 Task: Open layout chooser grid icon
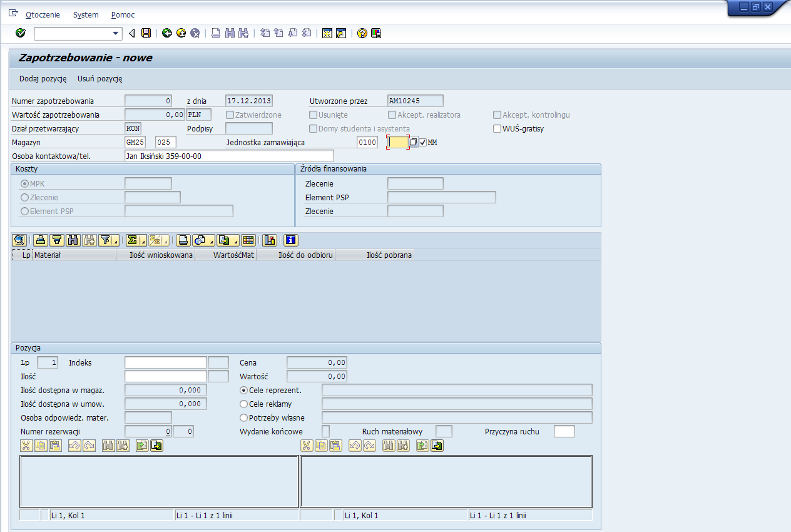tap(248, 240)
